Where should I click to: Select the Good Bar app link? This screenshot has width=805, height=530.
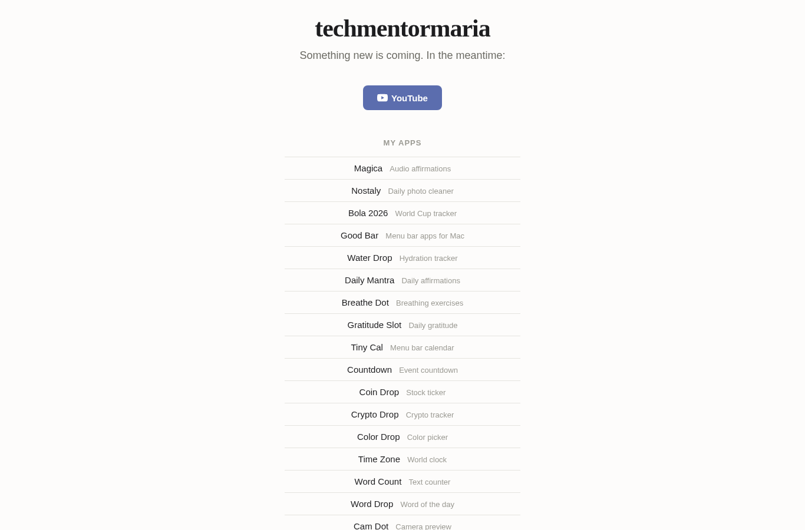tap(402, 236)
